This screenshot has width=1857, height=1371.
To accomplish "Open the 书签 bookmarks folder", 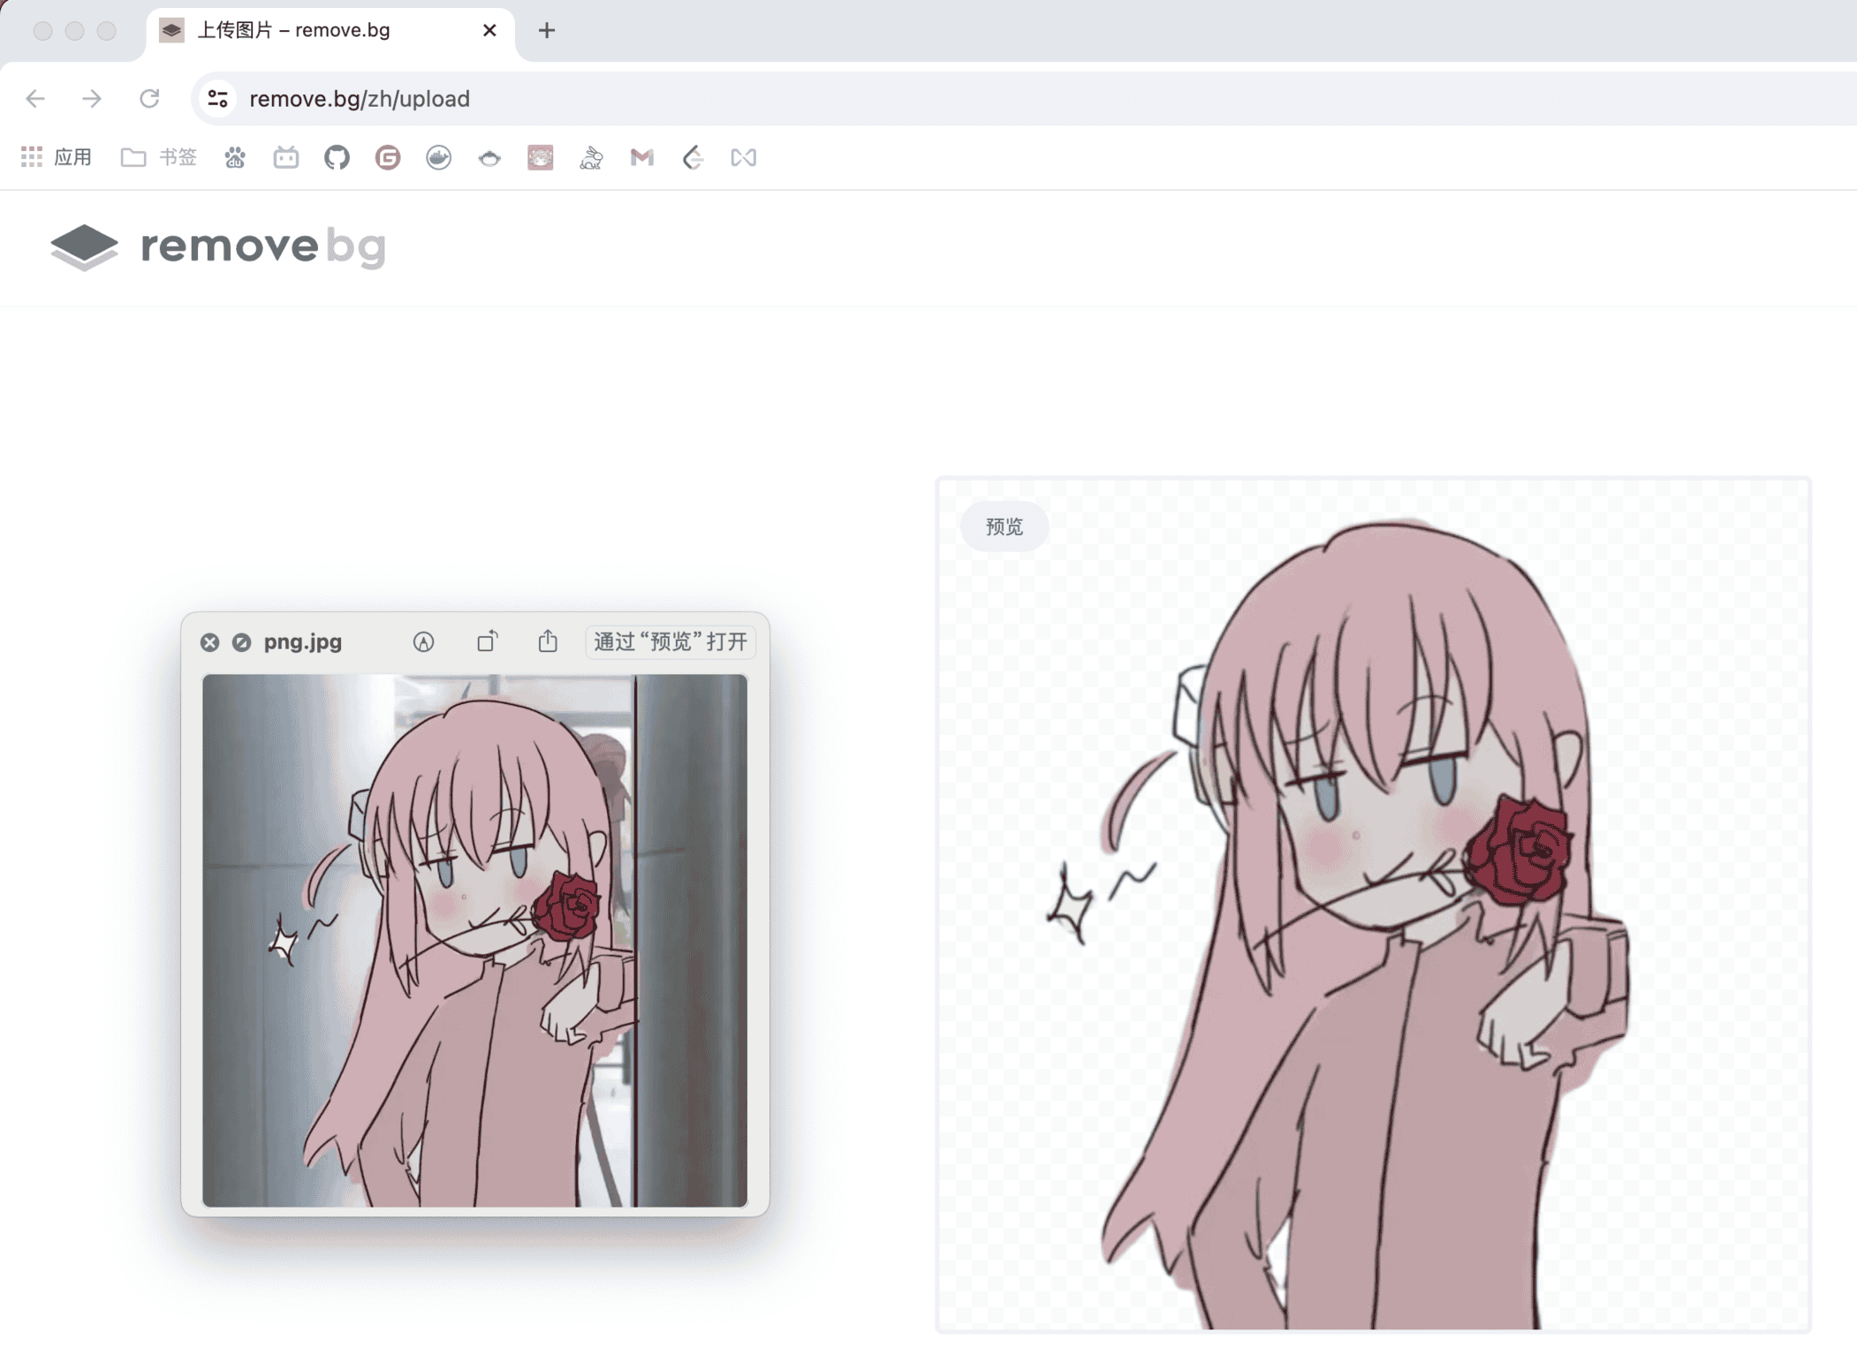I will point(159,158).
